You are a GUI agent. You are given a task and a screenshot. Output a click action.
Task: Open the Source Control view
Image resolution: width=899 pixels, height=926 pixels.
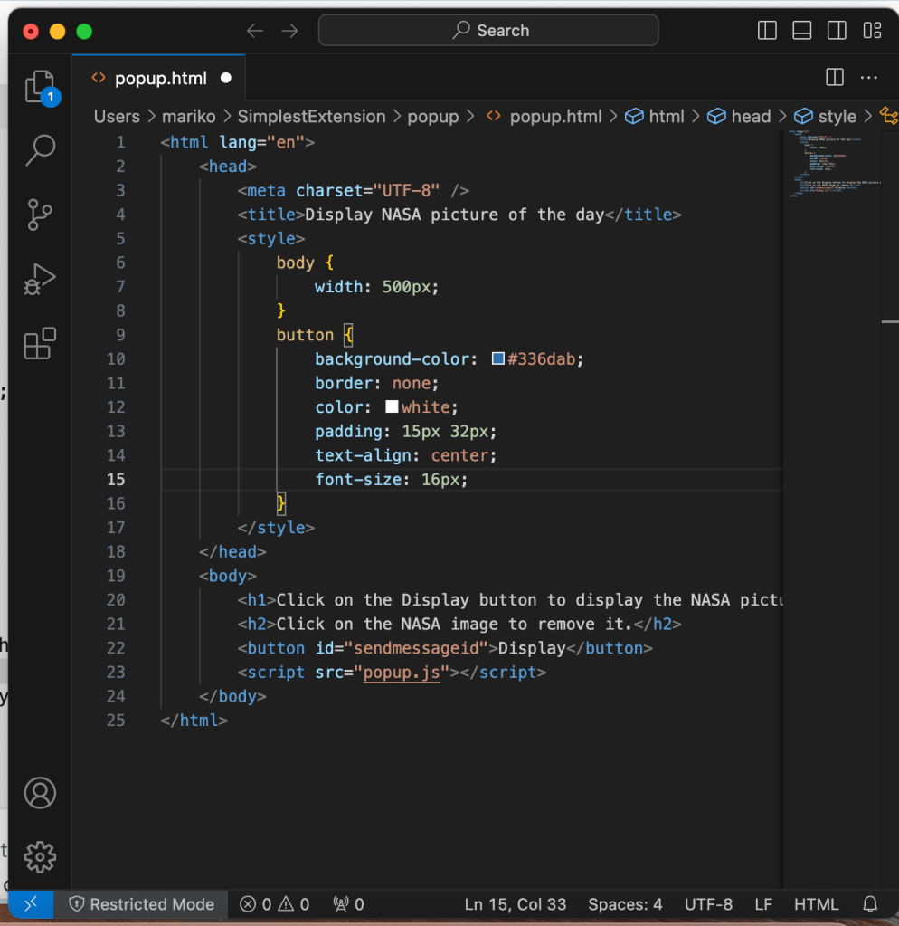point(40,215)
